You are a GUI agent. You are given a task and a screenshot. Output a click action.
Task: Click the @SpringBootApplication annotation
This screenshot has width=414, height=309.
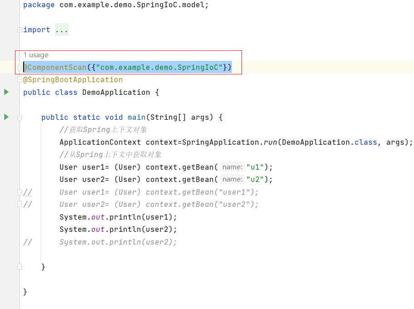[73, 80]
